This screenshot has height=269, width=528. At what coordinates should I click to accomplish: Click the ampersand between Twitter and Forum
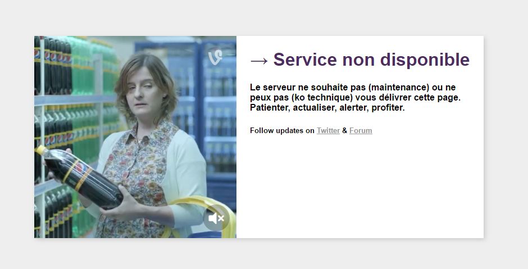click(x=344, y=131)
